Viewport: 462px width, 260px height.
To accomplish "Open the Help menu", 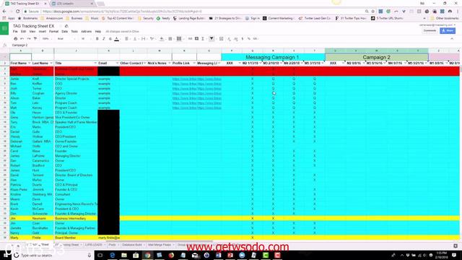I will (98, 31).
